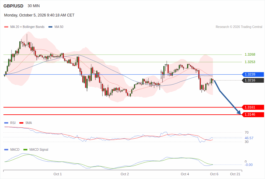Click the 9MA legend color swatch
This screenshot has width=265, height=179.
pos(22,123)
